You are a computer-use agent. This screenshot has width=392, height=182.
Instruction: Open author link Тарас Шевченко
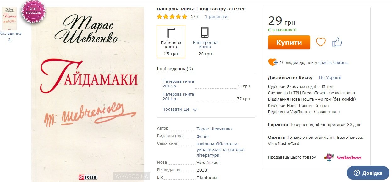click(214, 129)
